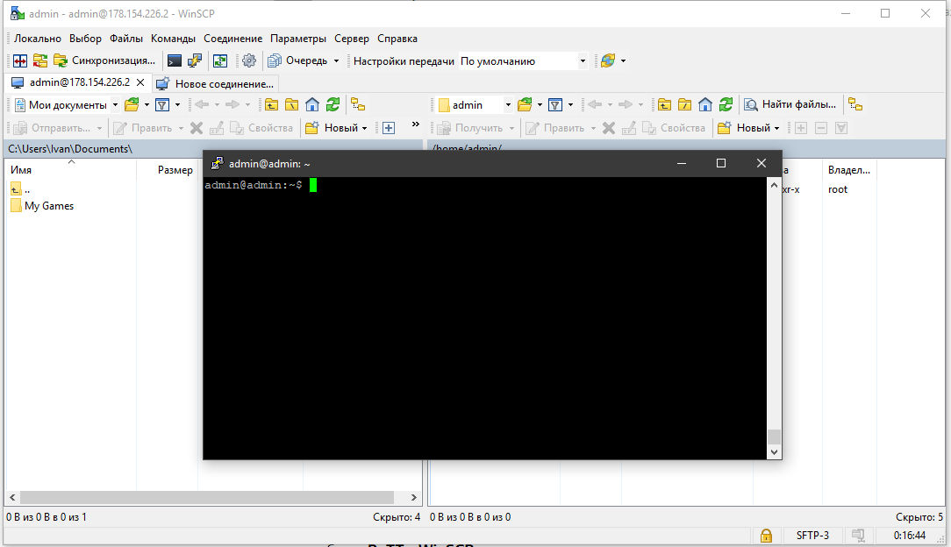Click the local panel filter icon
Viewport: 951px width, 547px height.
click(162, 105)
